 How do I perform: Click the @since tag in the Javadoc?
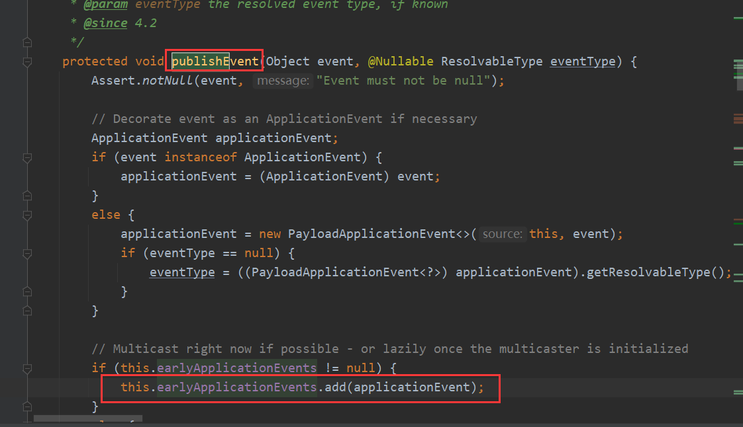105,22
